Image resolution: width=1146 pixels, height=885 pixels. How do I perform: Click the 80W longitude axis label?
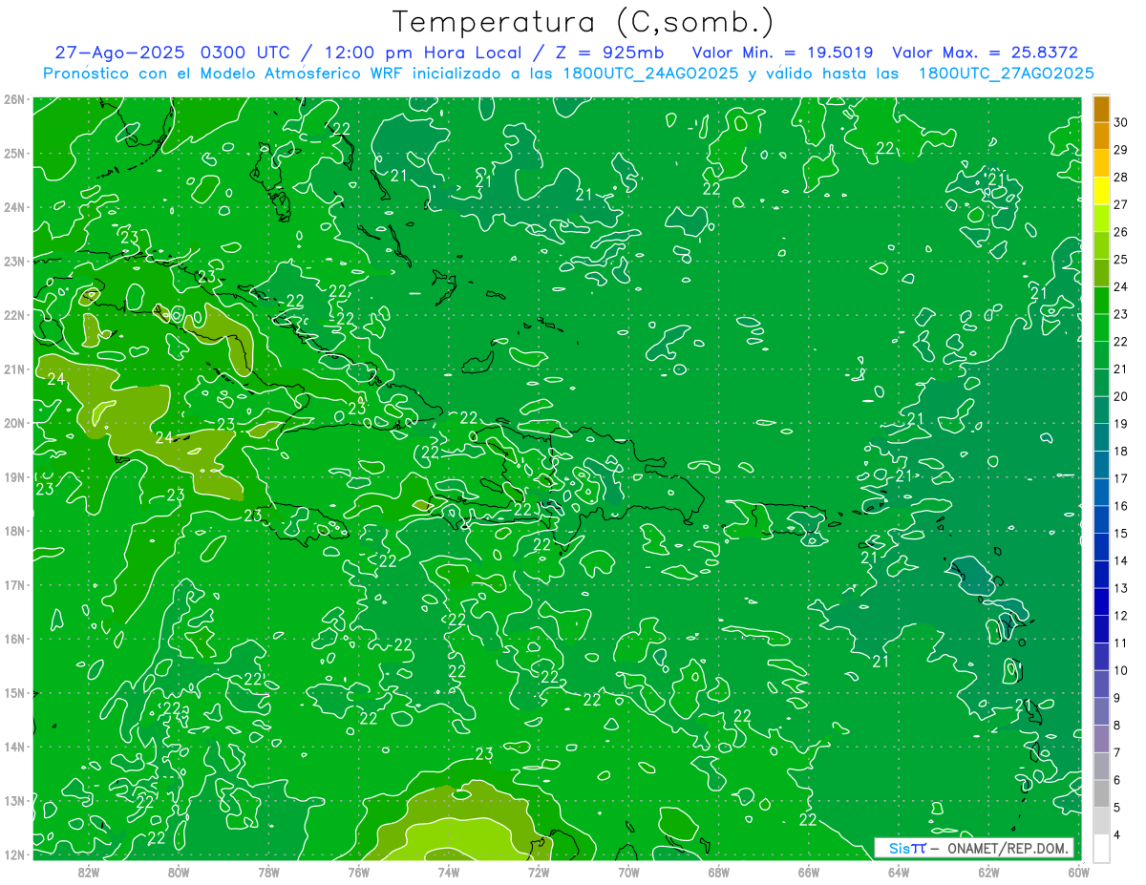(x=179, y=872)
